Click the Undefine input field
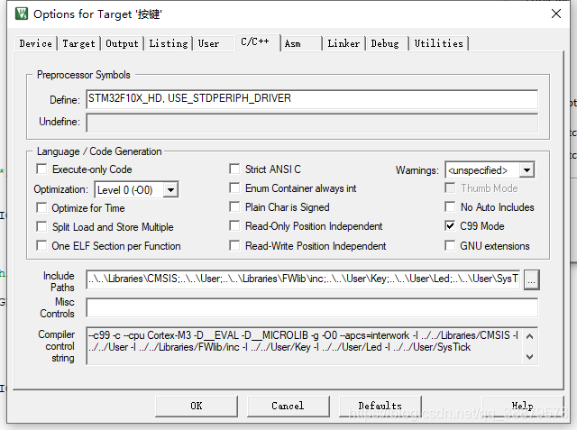The height and width of the screenshot is (430, 577). [312, 123]
